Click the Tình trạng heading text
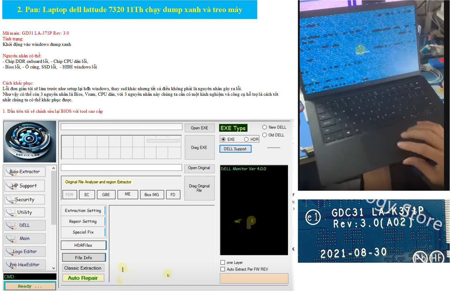Viewport: 450px width, 291px height. 13,39
